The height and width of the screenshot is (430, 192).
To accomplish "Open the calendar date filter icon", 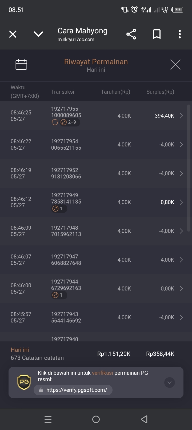I will [x=21, y=64].
